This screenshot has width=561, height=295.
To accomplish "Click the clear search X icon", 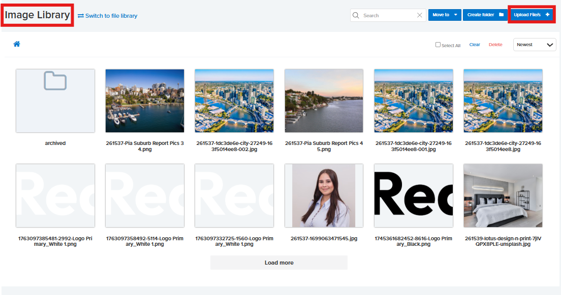I will (419, 15).
